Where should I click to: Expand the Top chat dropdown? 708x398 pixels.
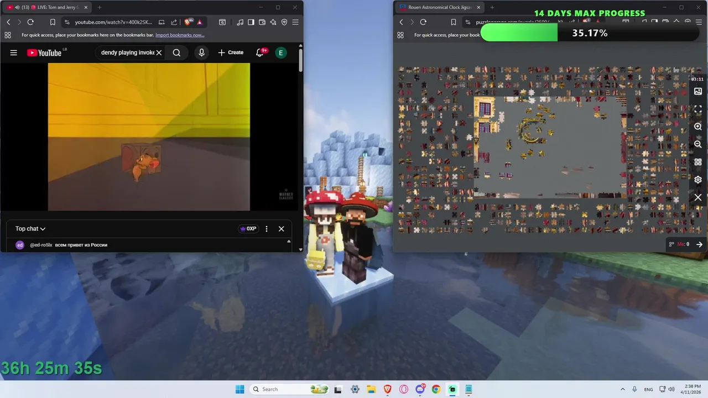point(30,228)
